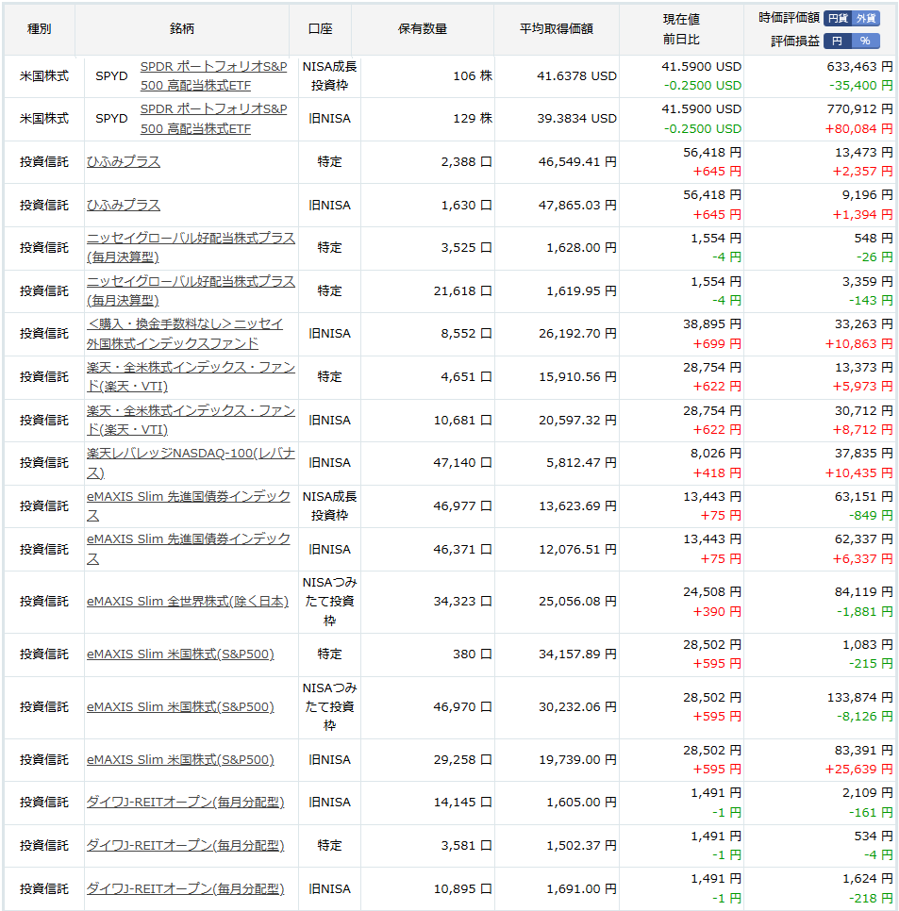Select the 133,874 円 valuation amount
Viewport: 899px width, 911px height.
[859, 698]
